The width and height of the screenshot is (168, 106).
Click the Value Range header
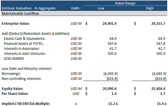[x=125, y=3]
